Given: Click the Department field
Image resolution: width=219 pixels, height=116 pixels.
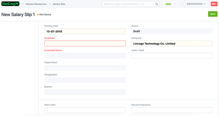Looking at the screenshot, I should pyautogui.click(x=85, y=68).
